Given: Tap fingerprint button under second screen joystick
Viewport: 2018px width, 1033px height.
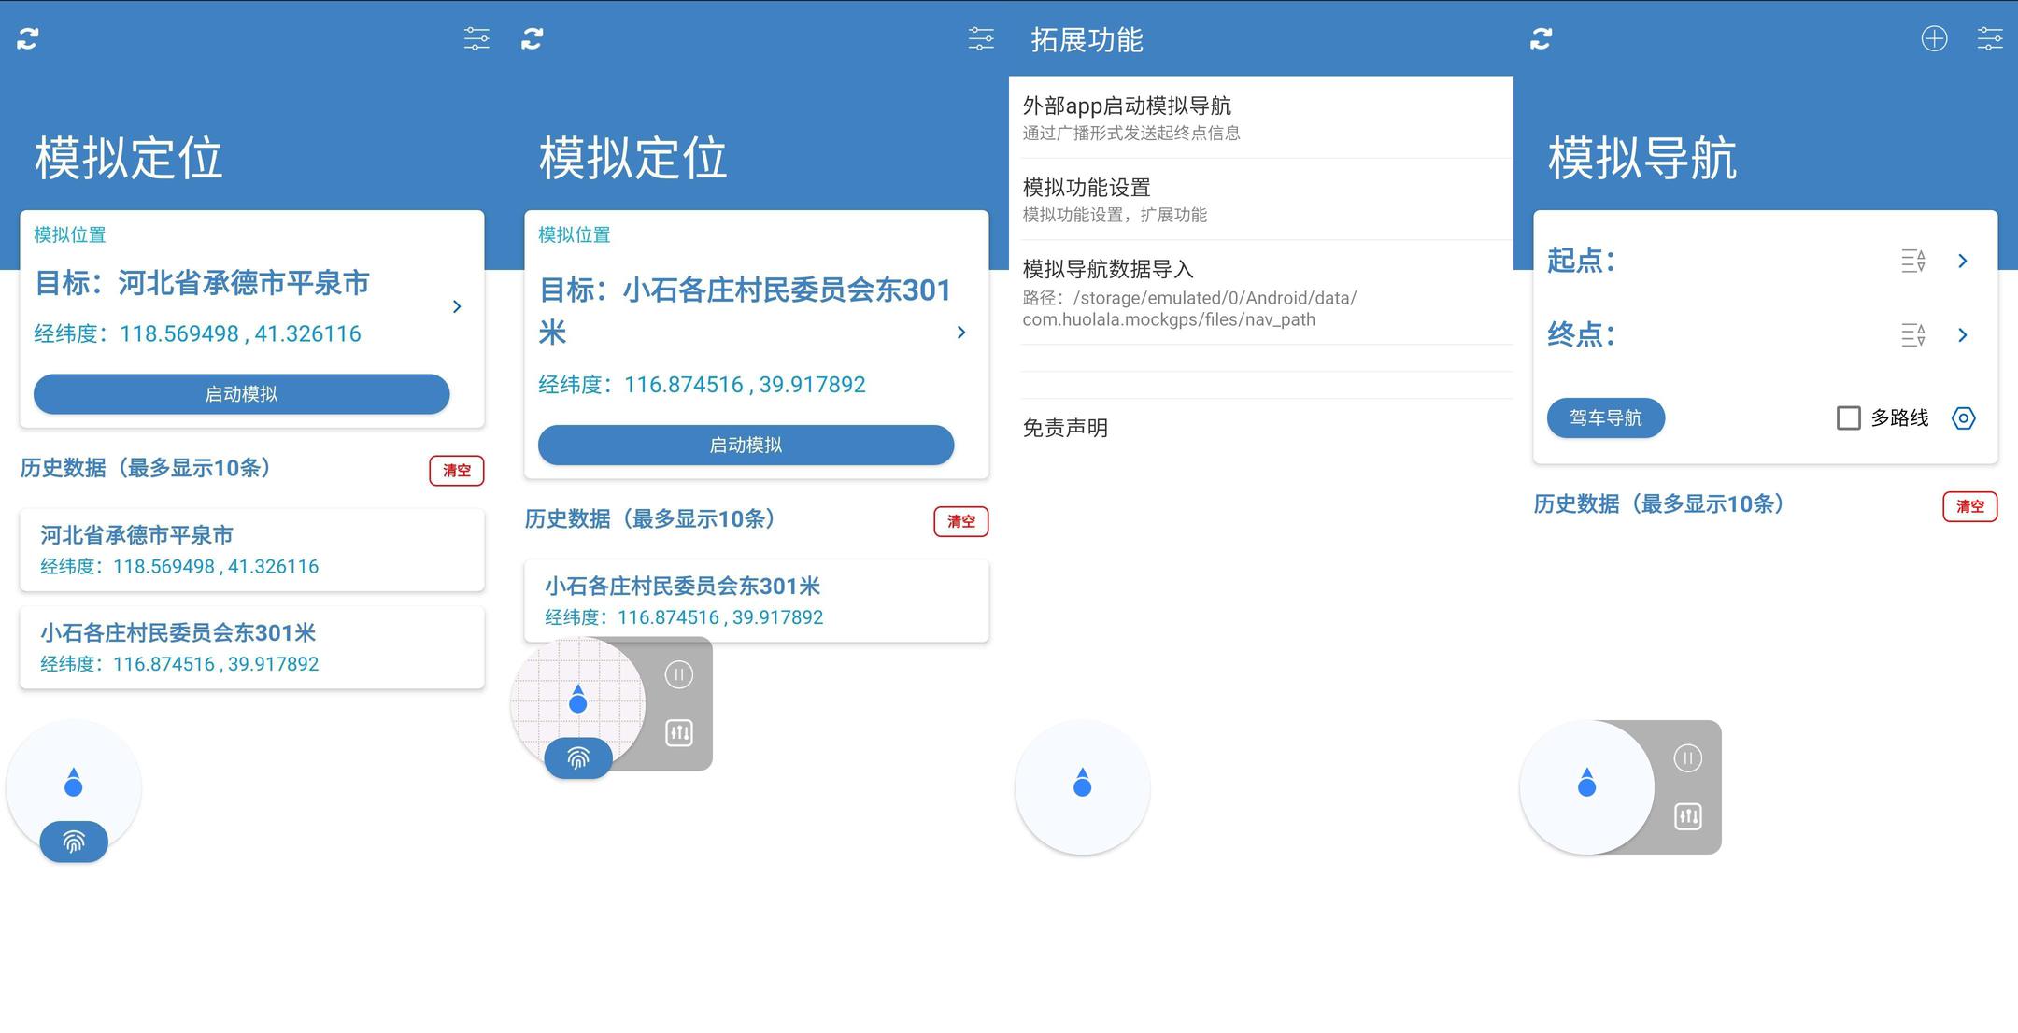Looking at the screenshot, I should 578,757.
